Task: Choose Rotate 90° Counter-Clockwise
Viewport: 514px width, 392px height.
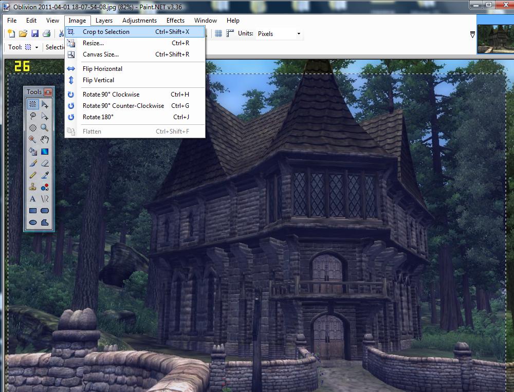Action: pos(135,106)
